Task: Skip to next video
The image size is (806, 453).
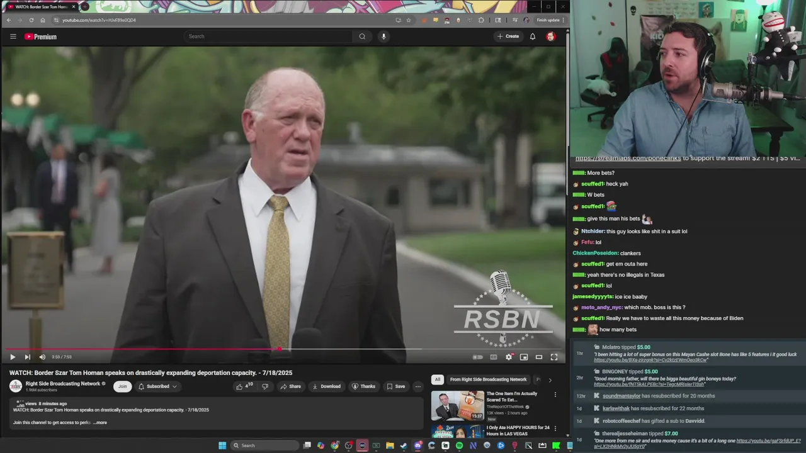Action: coord(27,357)
